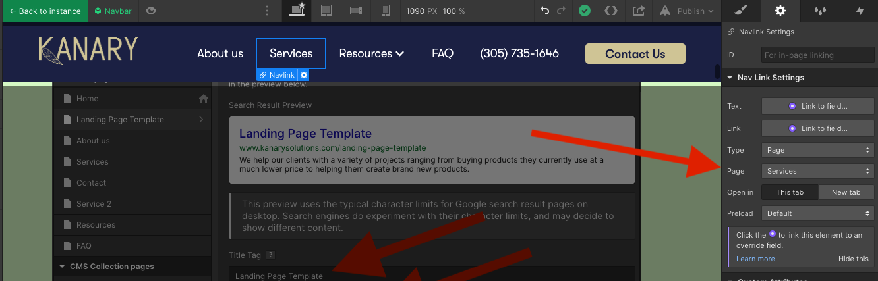Image resolution: width=878 pixels, height=281 pixels.
Task: Click the Contact Us button
Action: (635, 54)
